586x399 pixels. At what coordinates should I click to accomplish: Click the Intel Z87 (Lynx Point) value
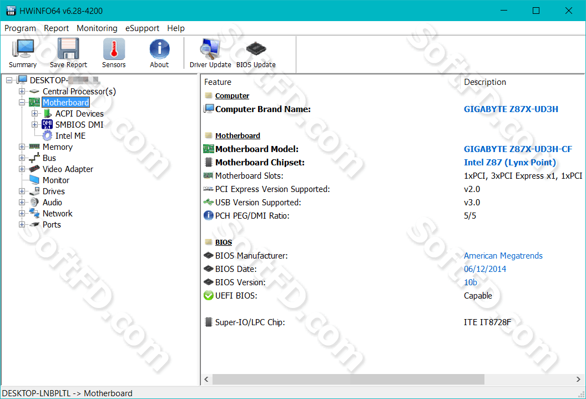(510, 163)
